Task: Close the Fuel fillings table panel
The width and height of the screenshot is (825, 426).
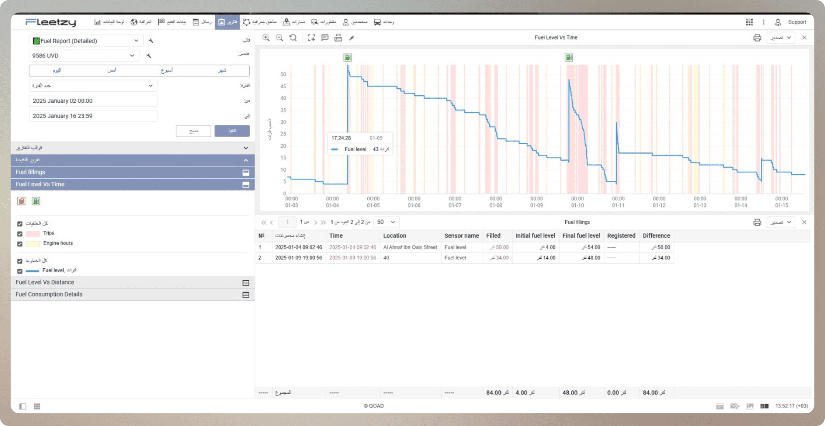Action: click(804, 222)
